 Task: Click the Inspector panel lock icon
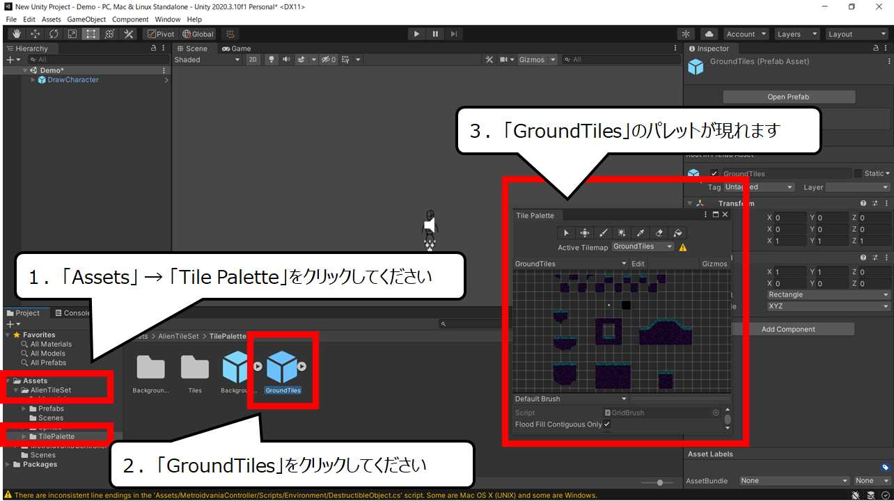[876, 49]
